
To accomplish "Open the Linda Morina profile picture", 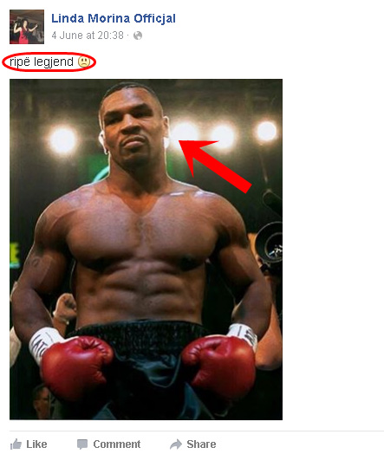I will tap(27, 27).
